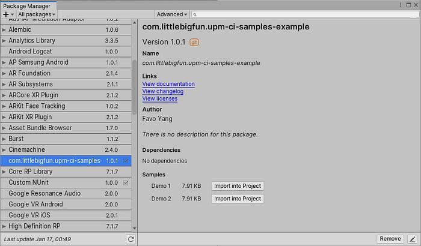Viewport: 421px width, 246px height.
Task: Click checkmark on com.littlebigfun.upm-ci-samples row
Action: click(x=126, y=161)
